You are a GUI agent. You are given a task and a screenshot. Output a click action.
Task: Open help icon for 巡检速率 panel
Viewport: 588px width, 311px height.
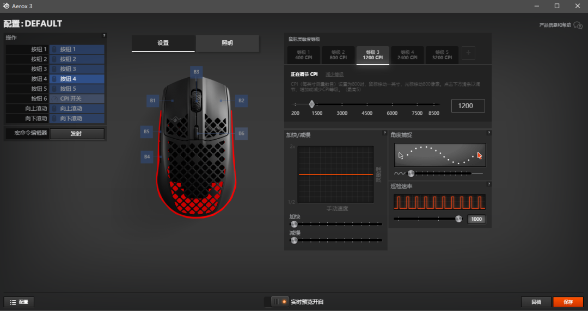[488, 184]
